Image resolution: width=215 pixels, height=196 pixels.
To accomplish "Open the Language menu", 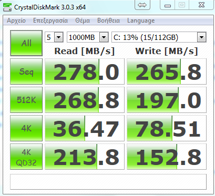I will [x=141, y=20].
